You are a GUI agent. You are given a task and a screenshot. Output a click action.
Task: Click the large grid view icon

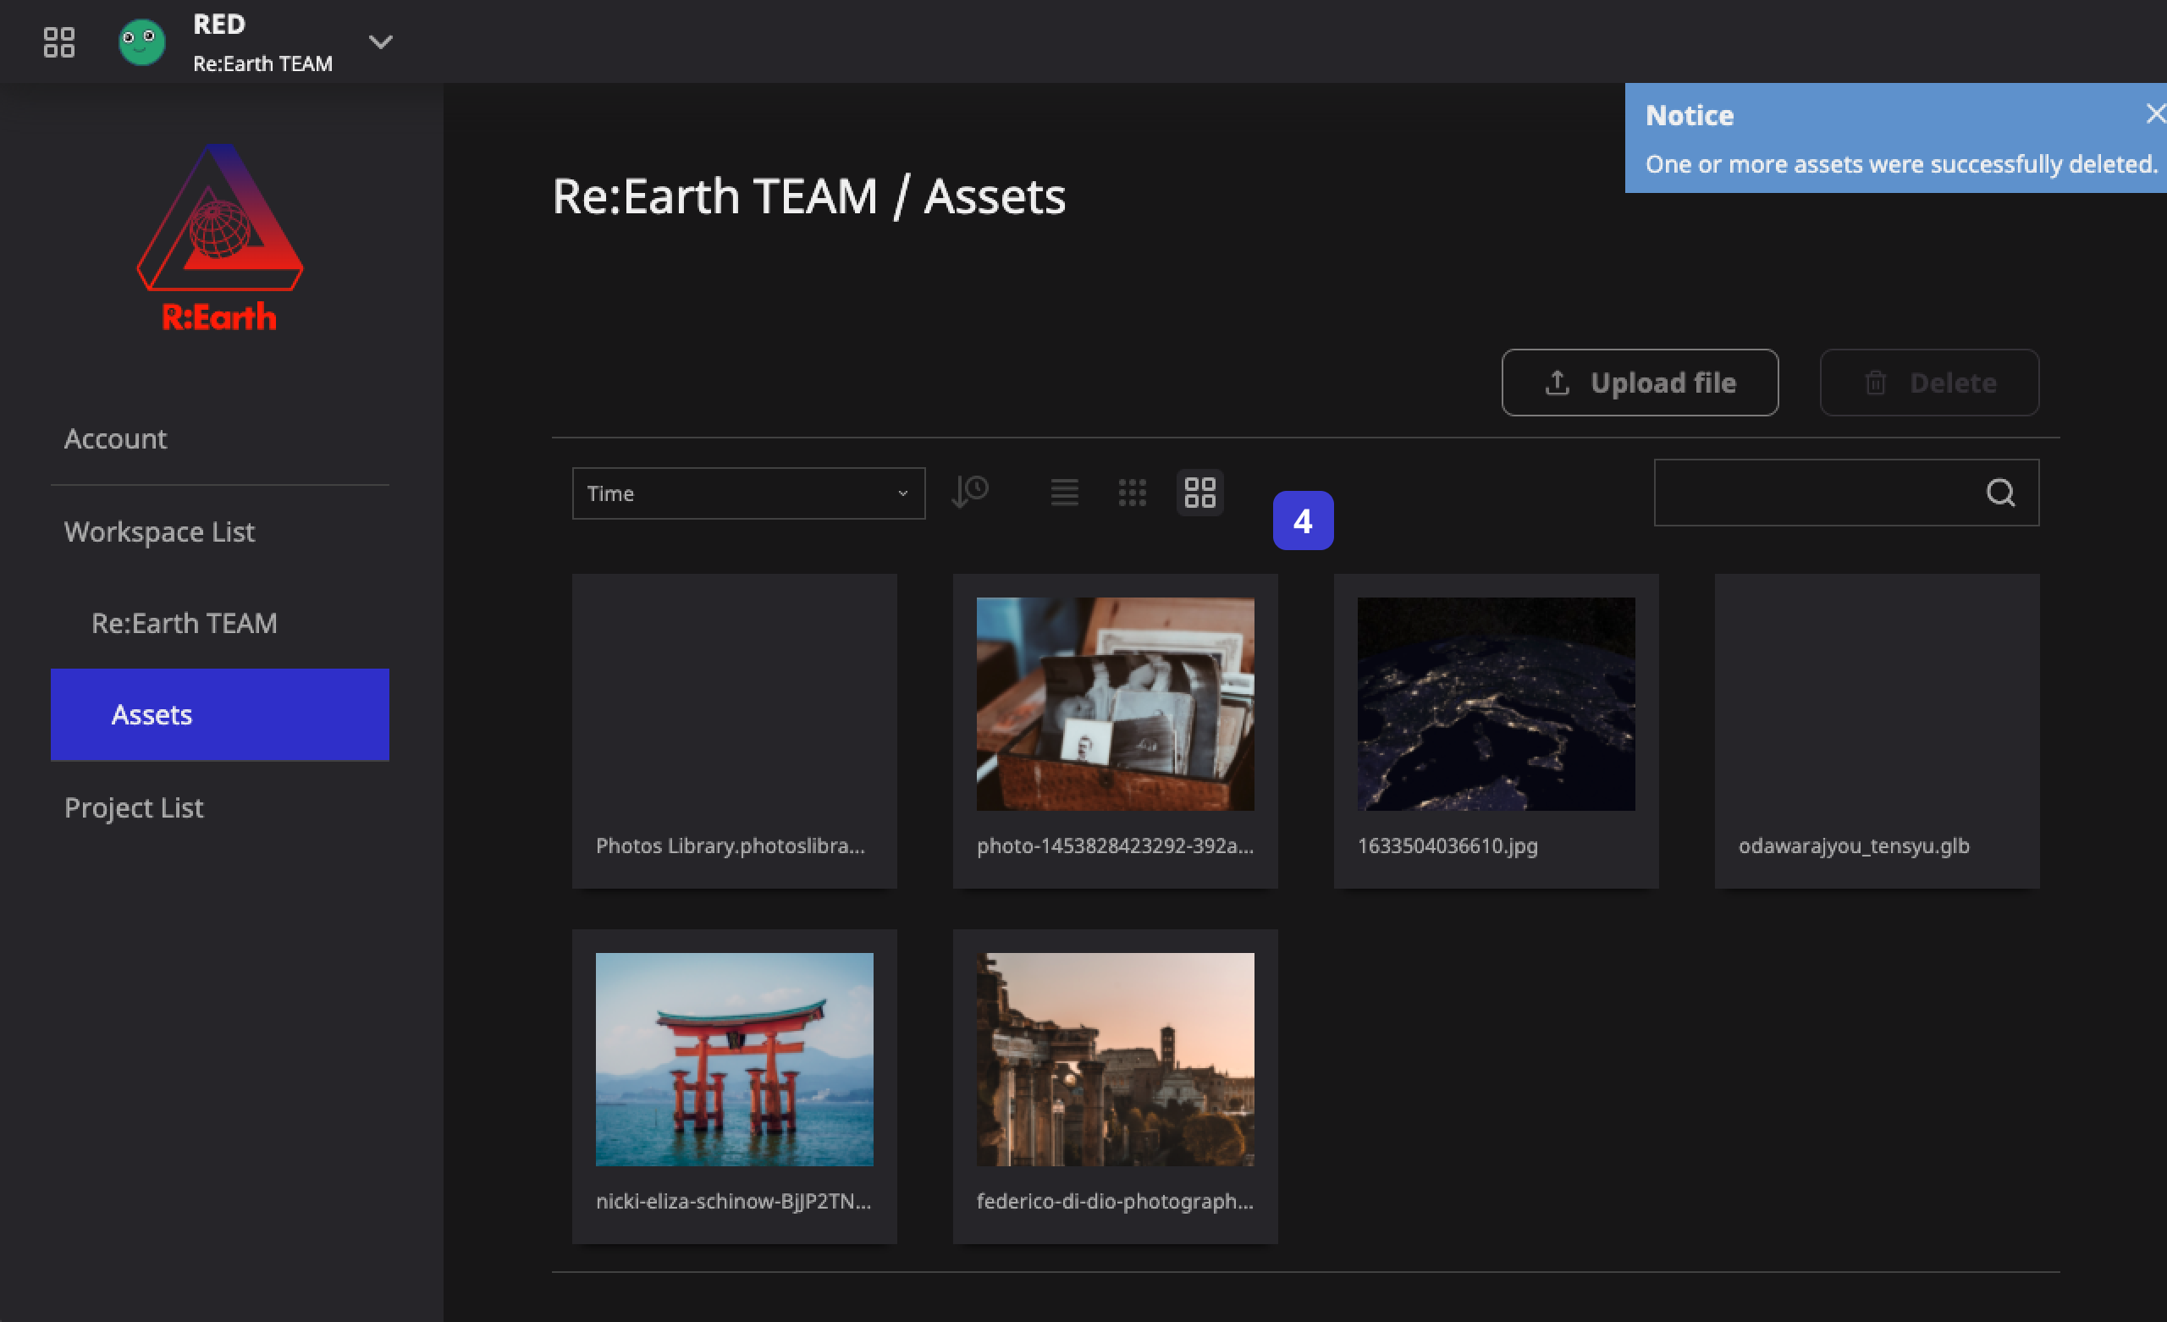1199,493
